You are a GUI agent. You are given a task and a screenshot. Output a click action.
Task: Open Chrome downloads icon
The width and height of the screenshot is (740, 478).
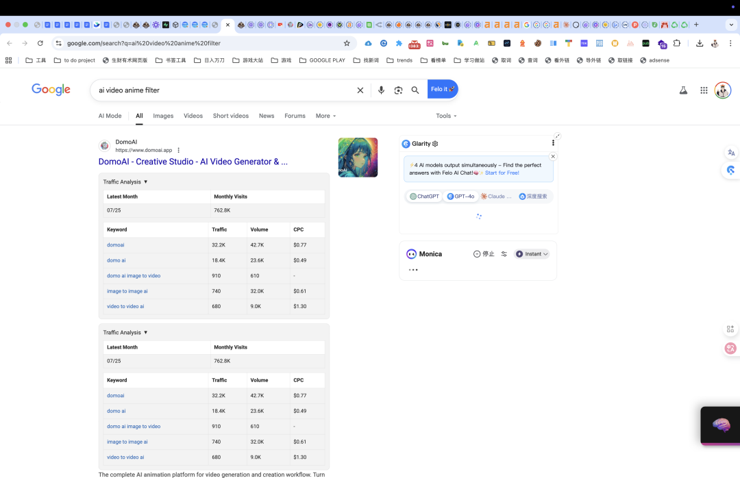point(700,43)
